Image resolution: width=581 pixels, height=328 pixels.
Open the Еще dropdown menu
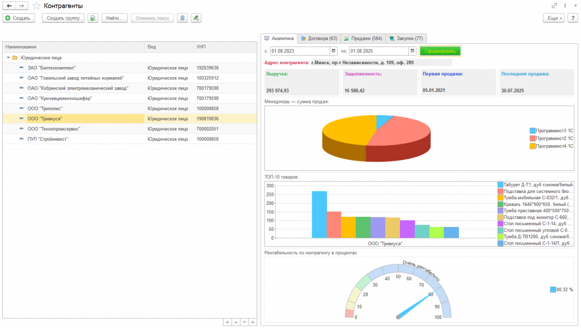point(553,18)
